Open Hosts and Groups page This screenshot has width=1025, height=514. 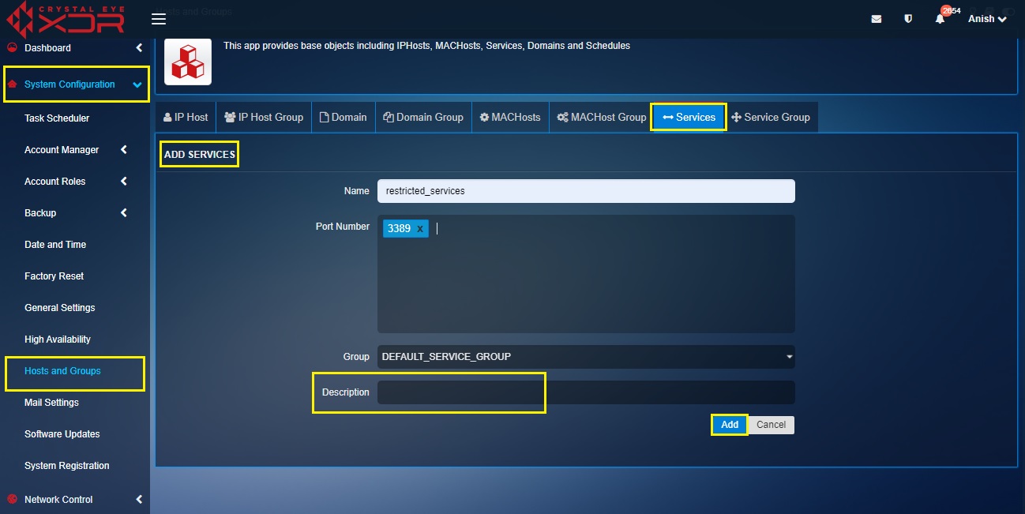[63, 371]
